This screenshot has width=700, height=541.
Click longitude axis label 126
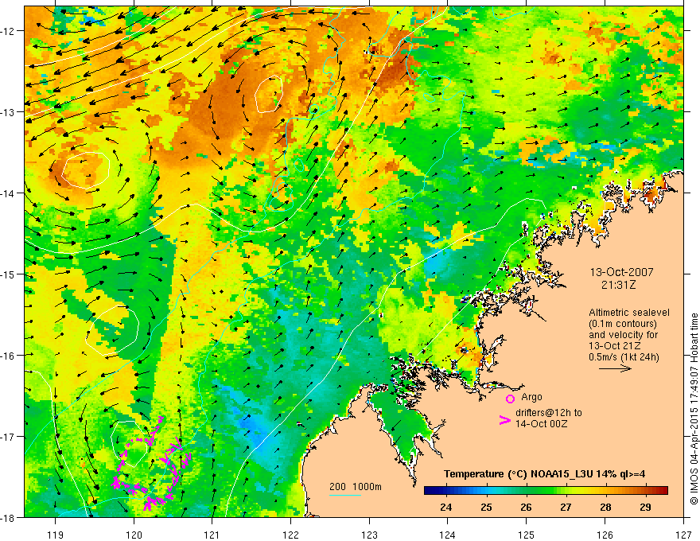(x=605, y=535)
